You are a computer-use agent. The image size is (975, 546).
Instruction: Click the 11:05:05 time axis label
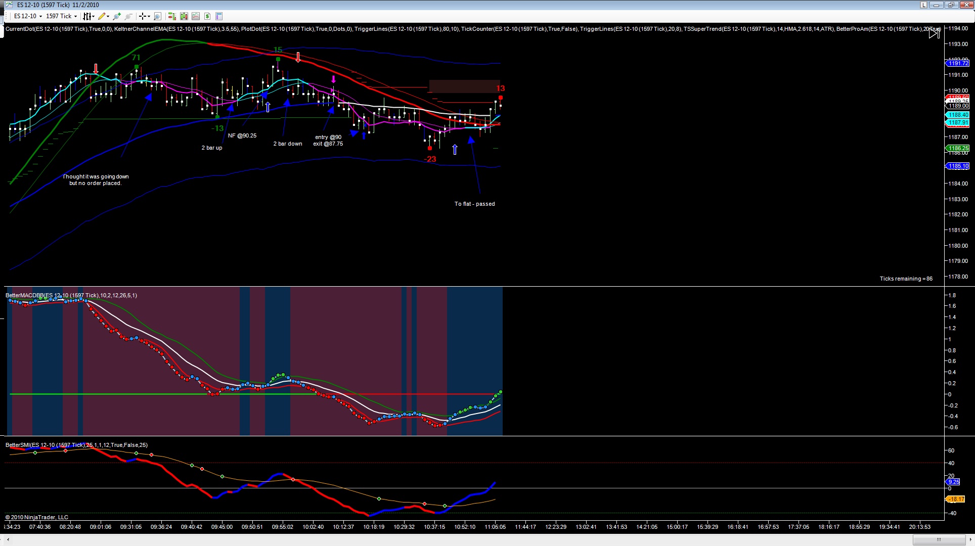pos(495,527)
